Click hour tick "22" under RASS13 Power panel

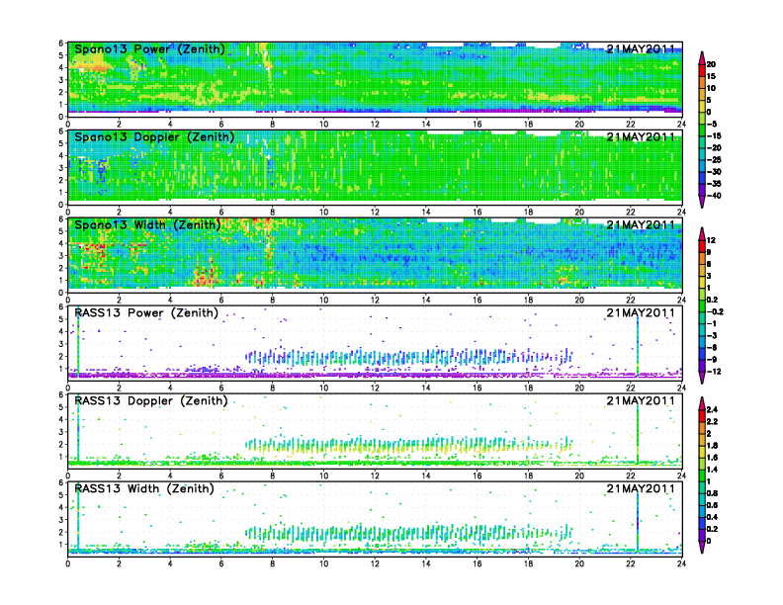coord(630,388)
